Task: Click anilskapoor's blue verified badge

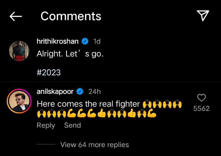Action: [x=80, y=91]
